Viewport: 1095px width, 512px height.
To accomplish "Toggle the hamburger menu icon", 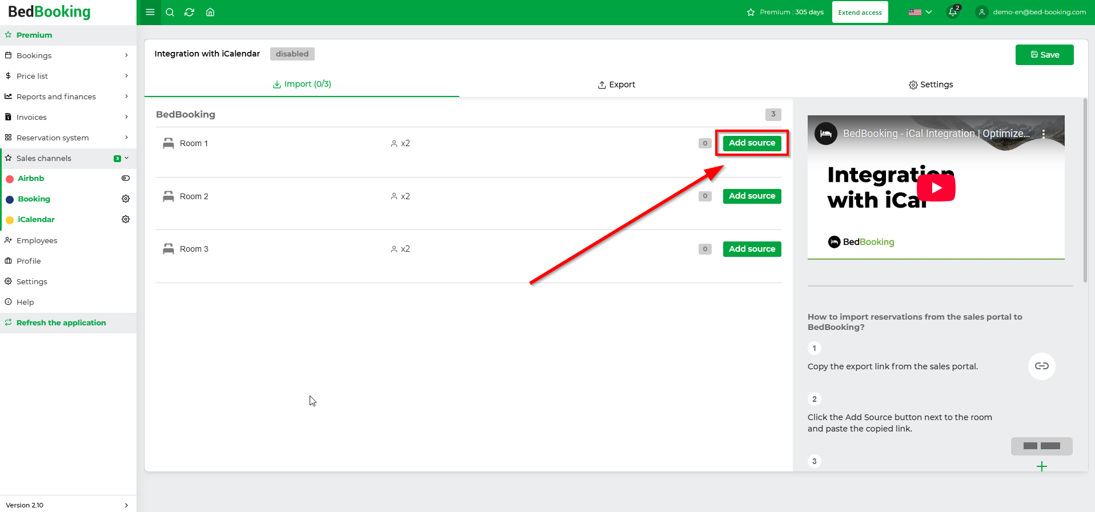I will 150,12.
